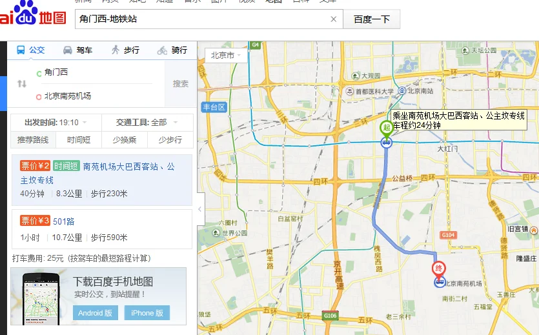The height and width of the screenshot is (335, 539).
Task: Clear the search box with the X icon
Action: [334, 19]
